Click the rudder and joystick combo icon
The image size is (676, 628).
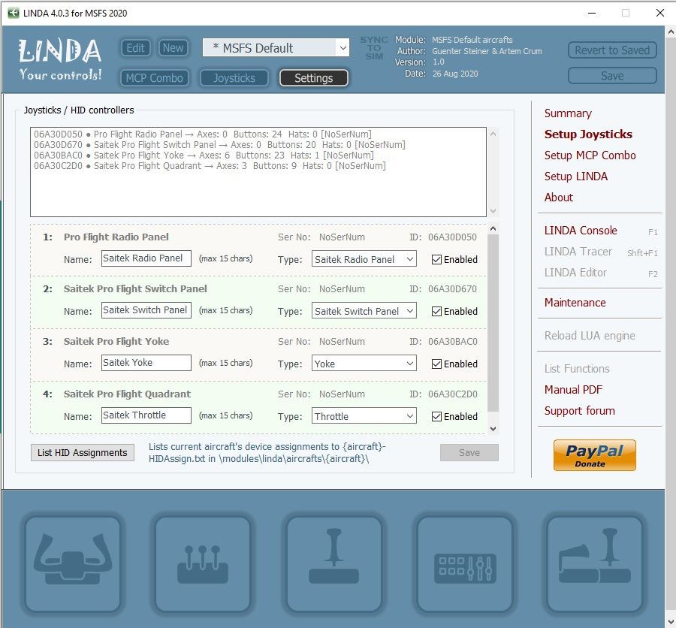point(595,563)
